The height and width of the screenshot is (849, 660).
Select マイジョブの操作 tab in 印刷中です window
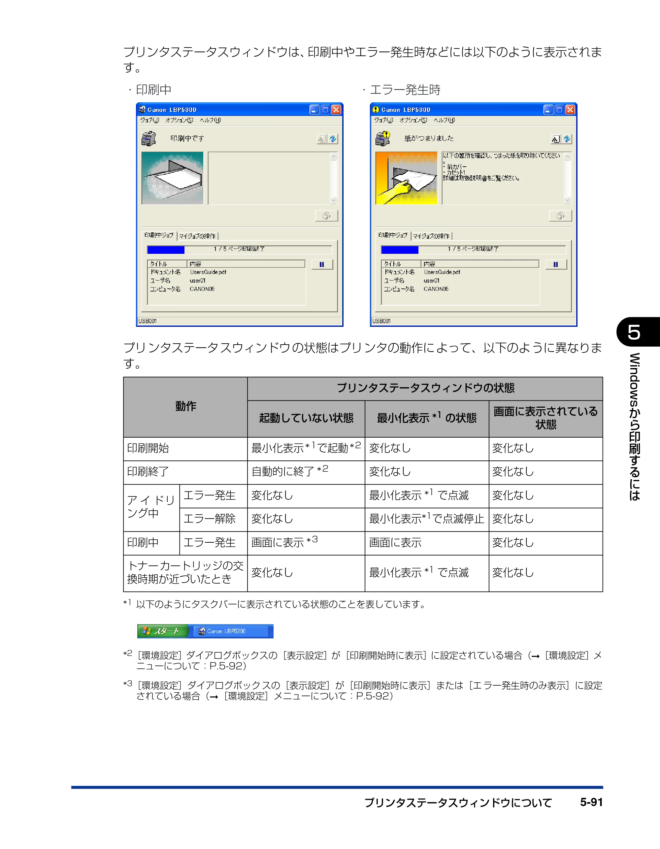coord(197,236)
